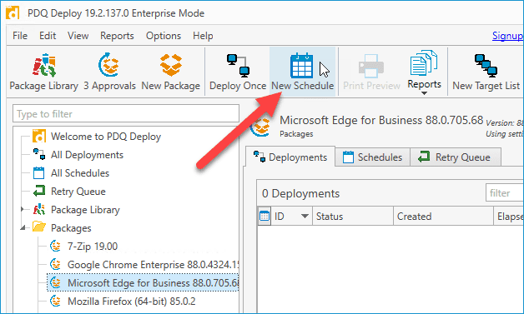The width and height of the screenshot is (524, 314).
Task: Select Google Chrome Enterprise package
Action: [x=153, y=265]
